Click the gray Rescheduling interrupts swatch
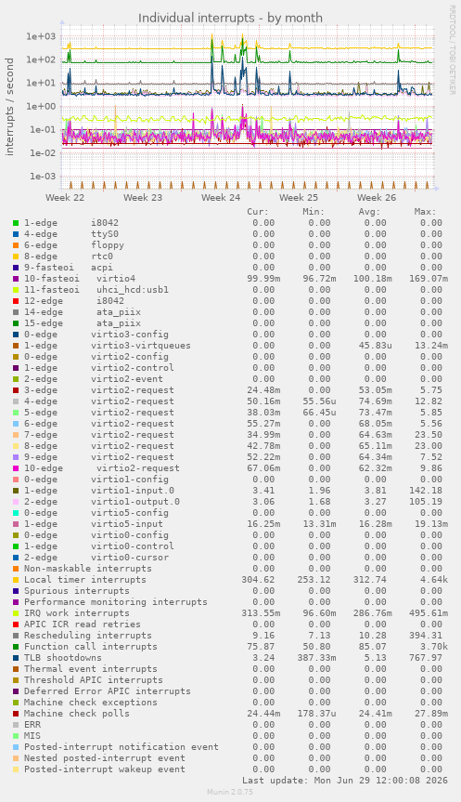Image resolution: width=461 pixels, height=802 pixels. click(x=16, y=636)
